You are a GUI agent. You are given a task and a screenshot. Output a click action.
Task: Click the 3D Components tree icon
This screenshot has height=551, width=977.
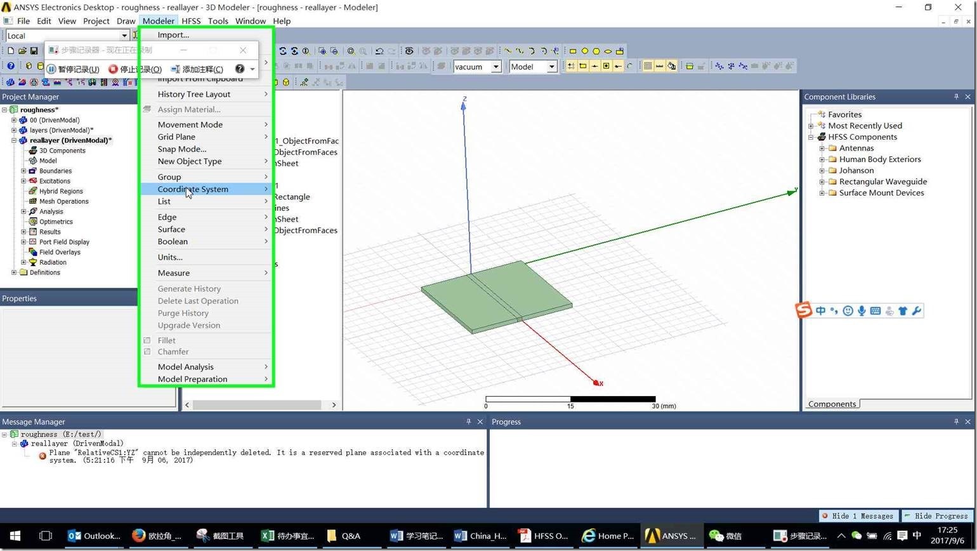[33, 150]
